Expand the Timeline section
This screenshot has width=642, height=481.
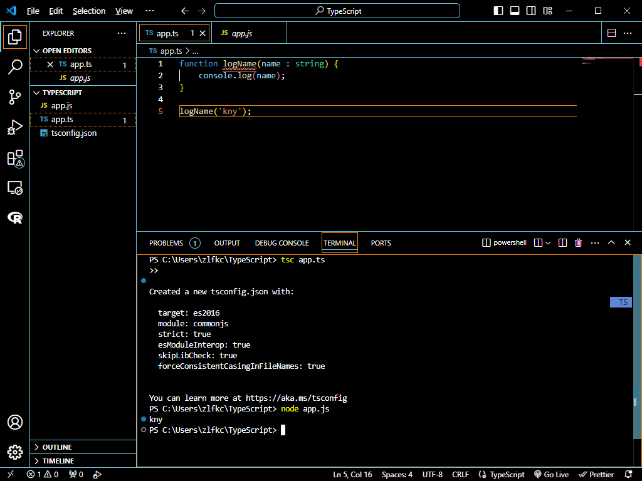83,461
